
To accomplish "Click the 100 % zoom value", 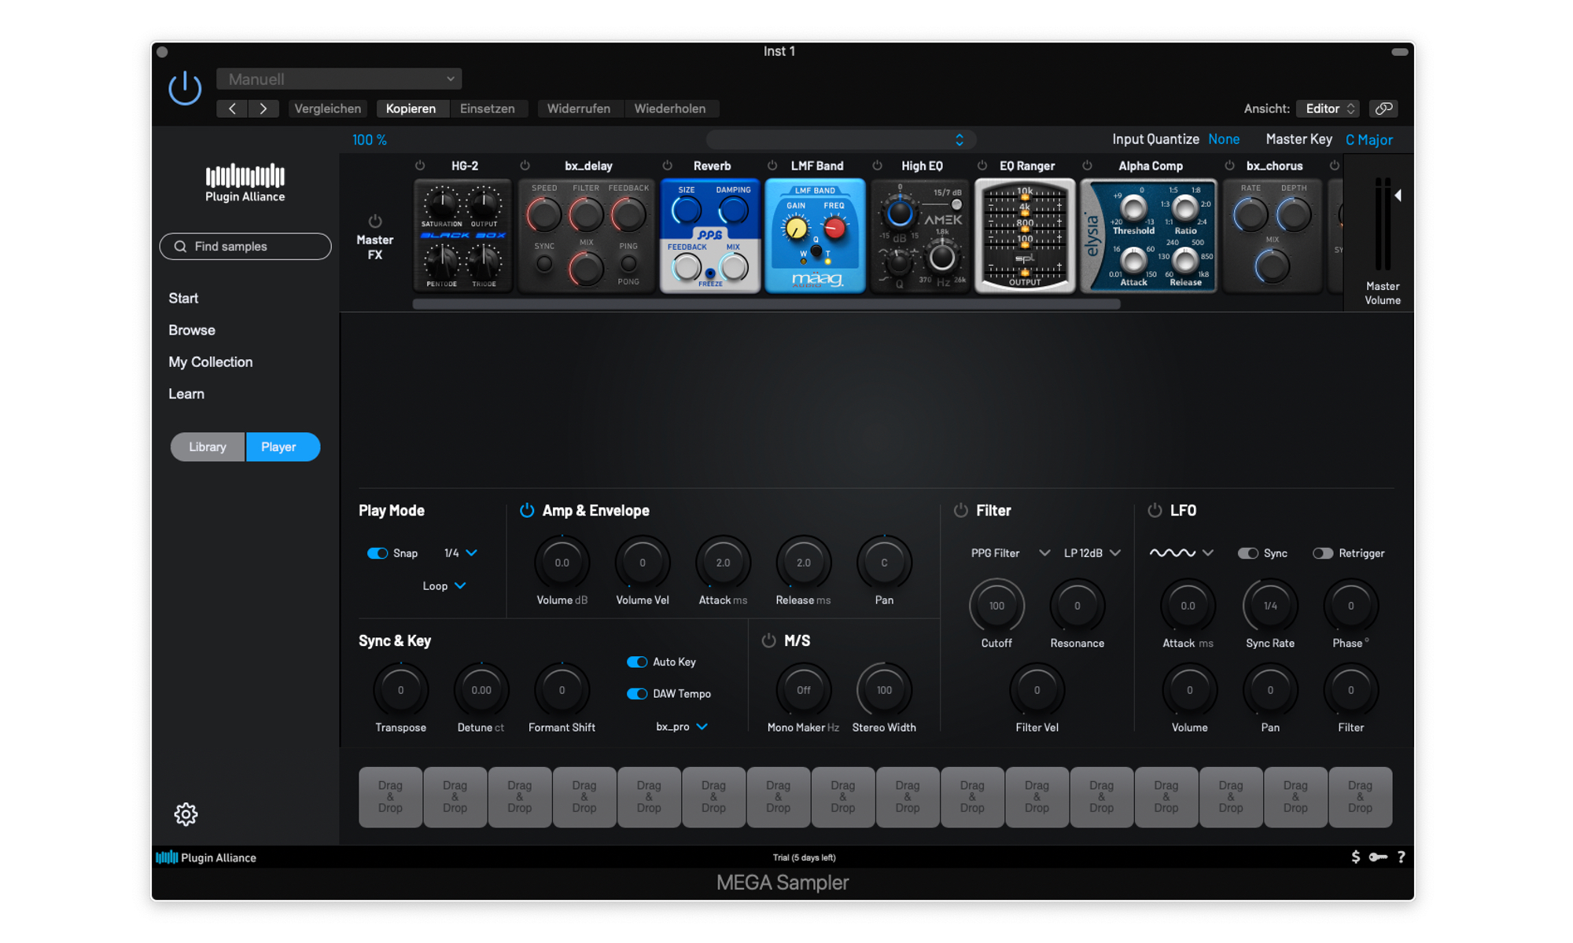I will [370, 140].
